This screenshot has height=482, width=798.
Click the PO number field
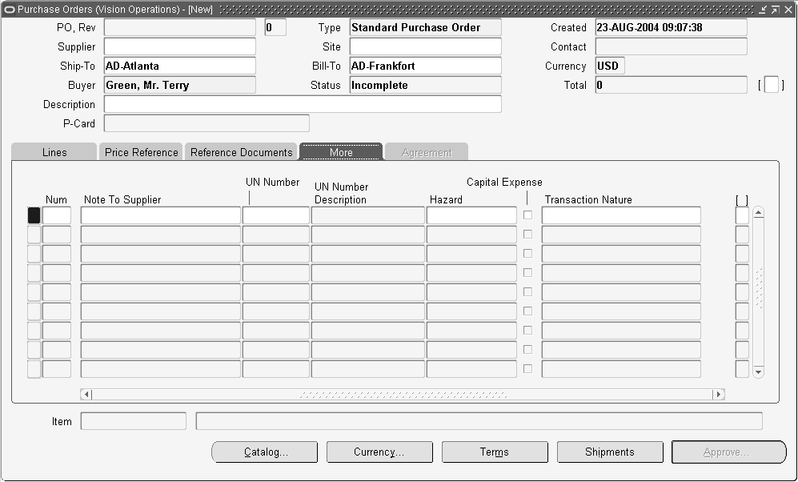coord(179,27)
